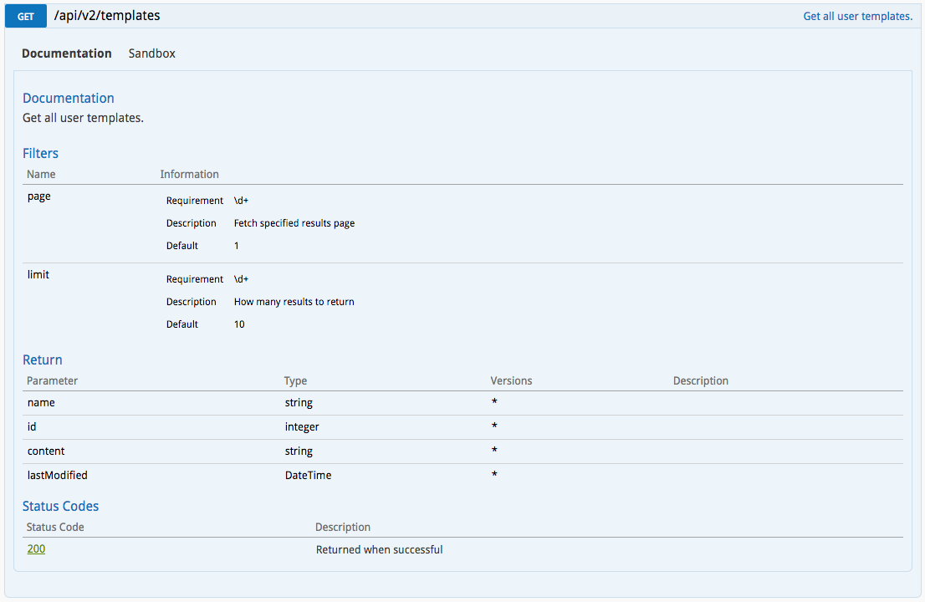Click the 'Status Code' column header
925x602 pixels.
pyautogui.click(x=55, y=527)
